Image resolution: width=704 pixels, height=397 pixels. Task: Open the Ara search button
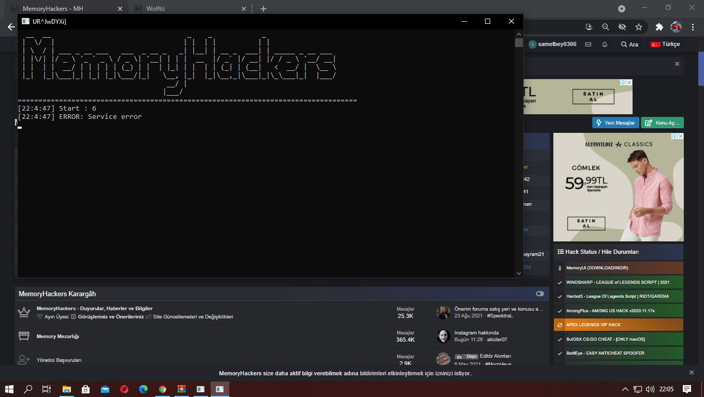coord(629,44)
